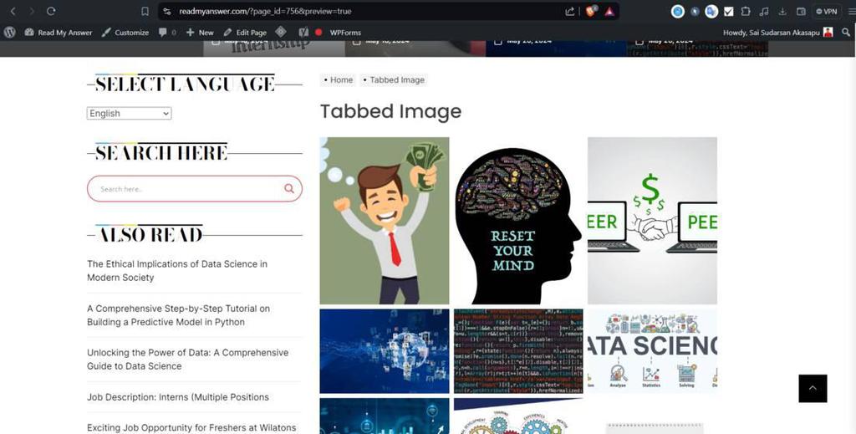
Task: Click the VPN button in the toolbar
Action: pos(826,11)
